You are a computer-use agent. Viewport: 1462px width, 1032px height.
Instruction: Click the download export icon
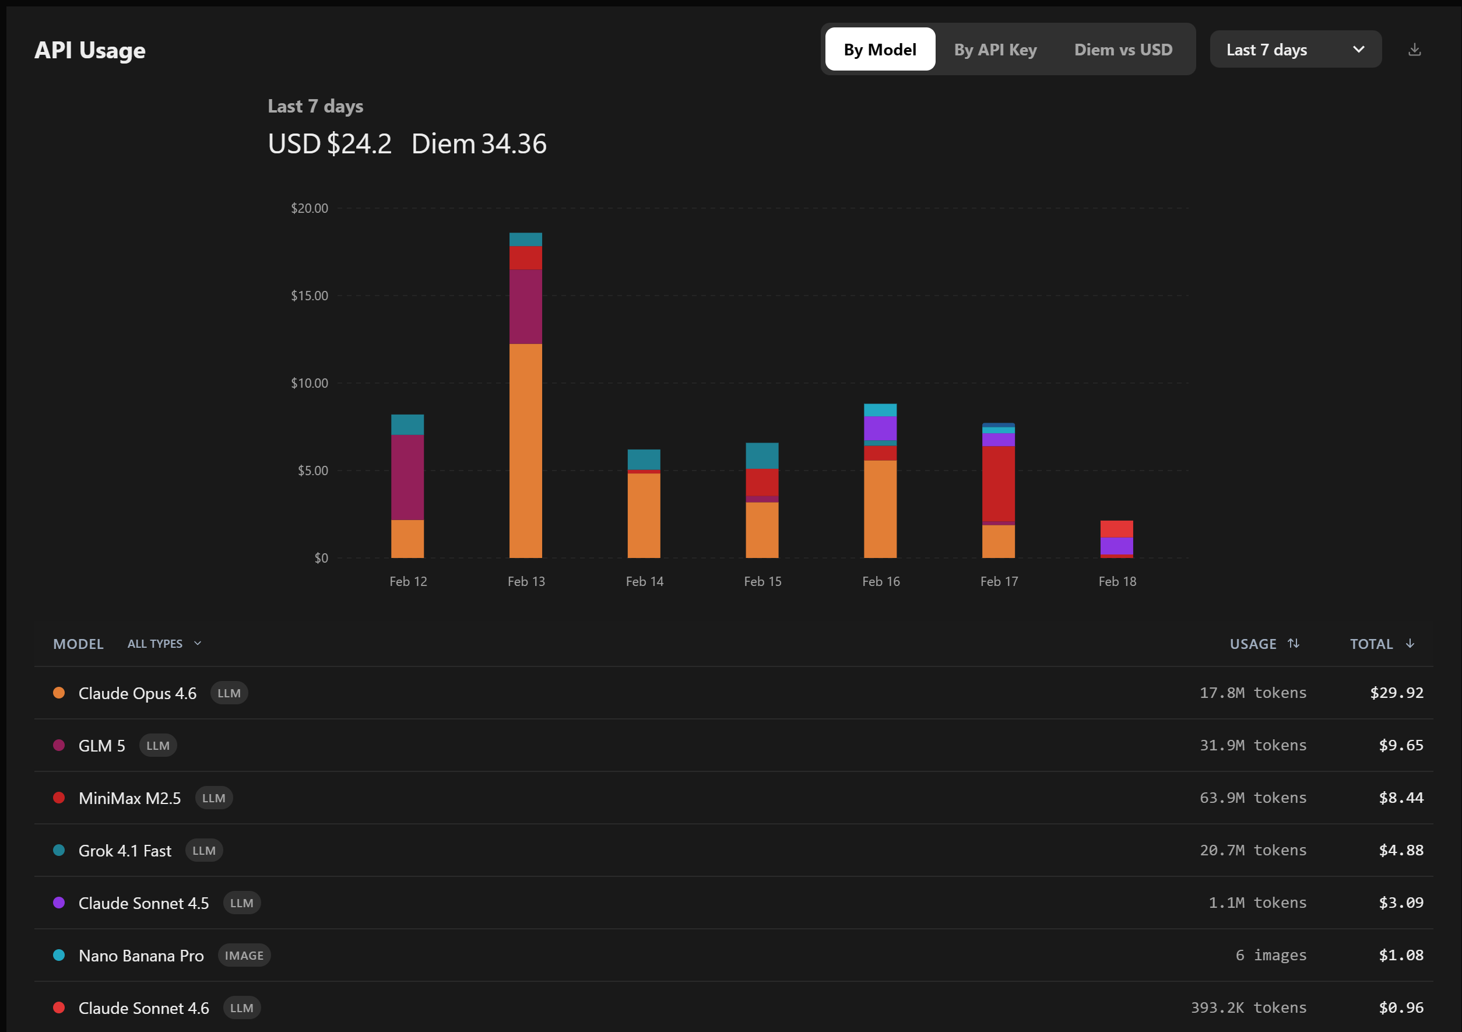point(1414,50)
